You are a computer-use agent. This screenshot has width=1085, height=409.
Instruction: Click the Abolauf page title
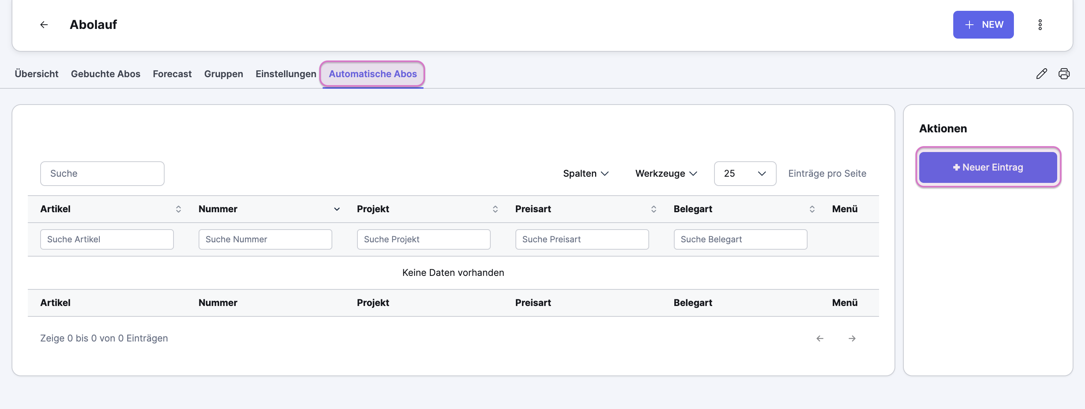coord(93,25)
